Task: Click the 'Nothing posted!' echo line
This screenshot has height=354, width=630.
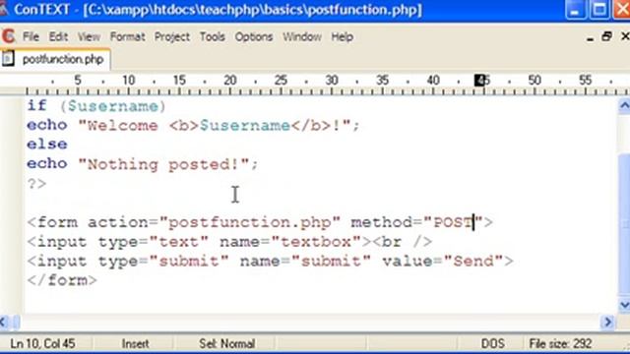Action: point(143,164)
